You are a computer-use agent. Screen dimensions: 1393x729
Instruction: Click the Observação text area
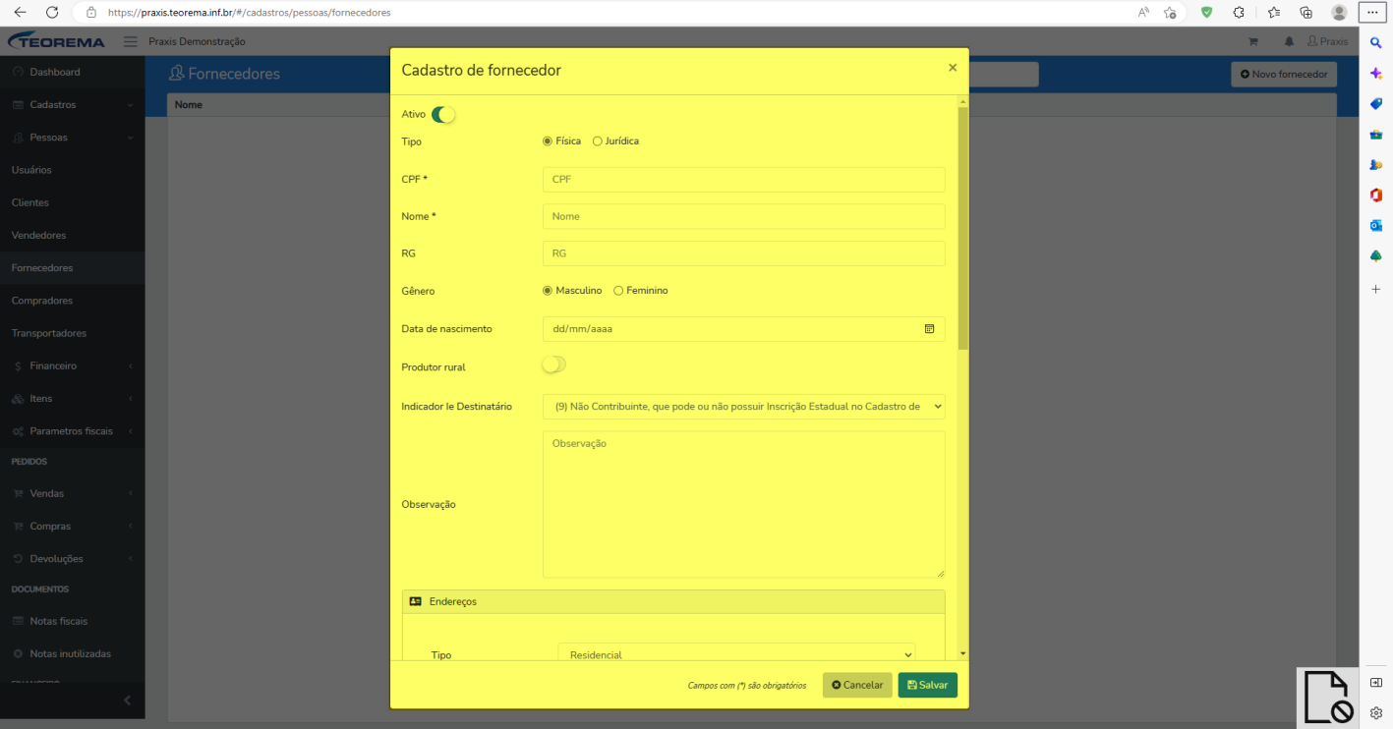click(743, 504)
